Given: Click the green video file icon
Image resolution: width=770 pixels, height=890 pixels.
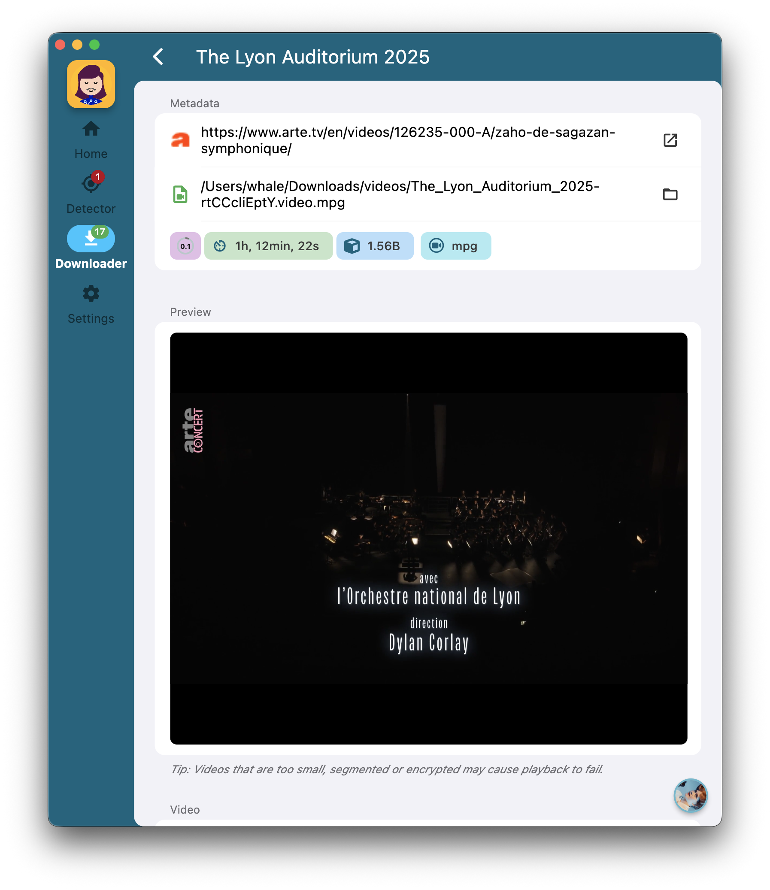Looking at the screenshot, I should 181,194.
